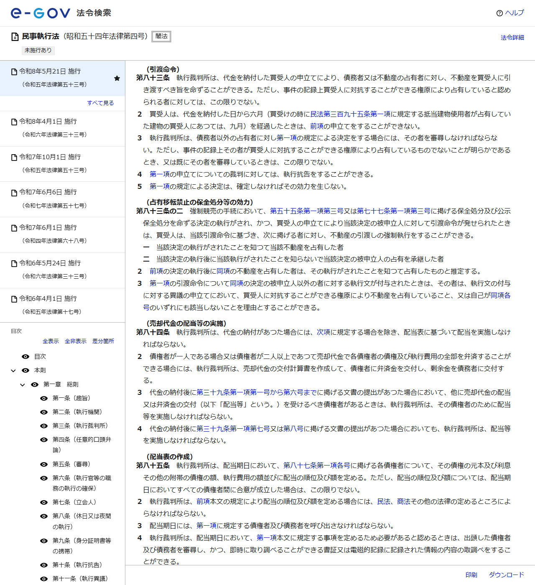Toggle visibility eye for 第一章 総則

pos(35,384)
